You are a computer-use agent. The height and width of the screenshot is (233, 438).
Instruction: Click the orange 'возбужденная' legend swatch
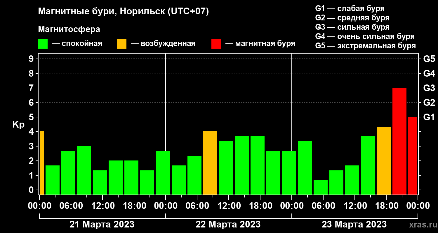coord(121,44)
